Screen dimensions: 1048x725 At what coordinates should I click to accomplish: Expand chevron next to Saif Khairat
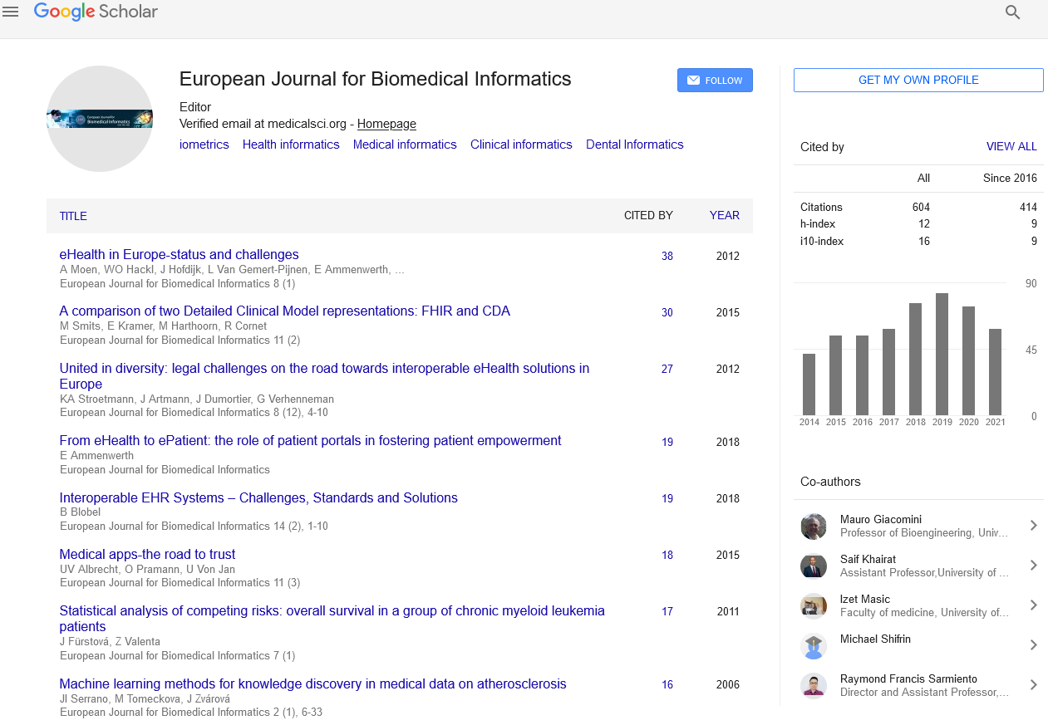tap(1033, 566)
